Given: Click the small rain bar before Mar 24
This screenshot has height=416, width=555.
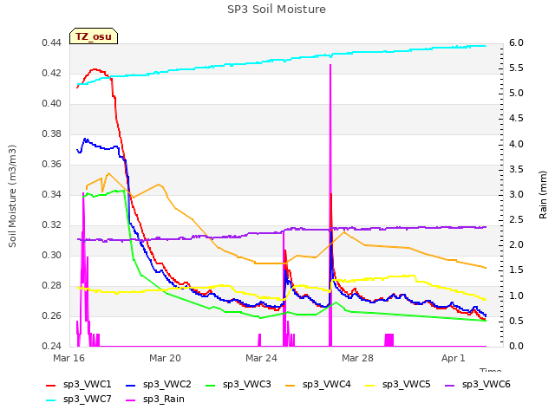Looking at the screenshot, I should pos(259,340).
